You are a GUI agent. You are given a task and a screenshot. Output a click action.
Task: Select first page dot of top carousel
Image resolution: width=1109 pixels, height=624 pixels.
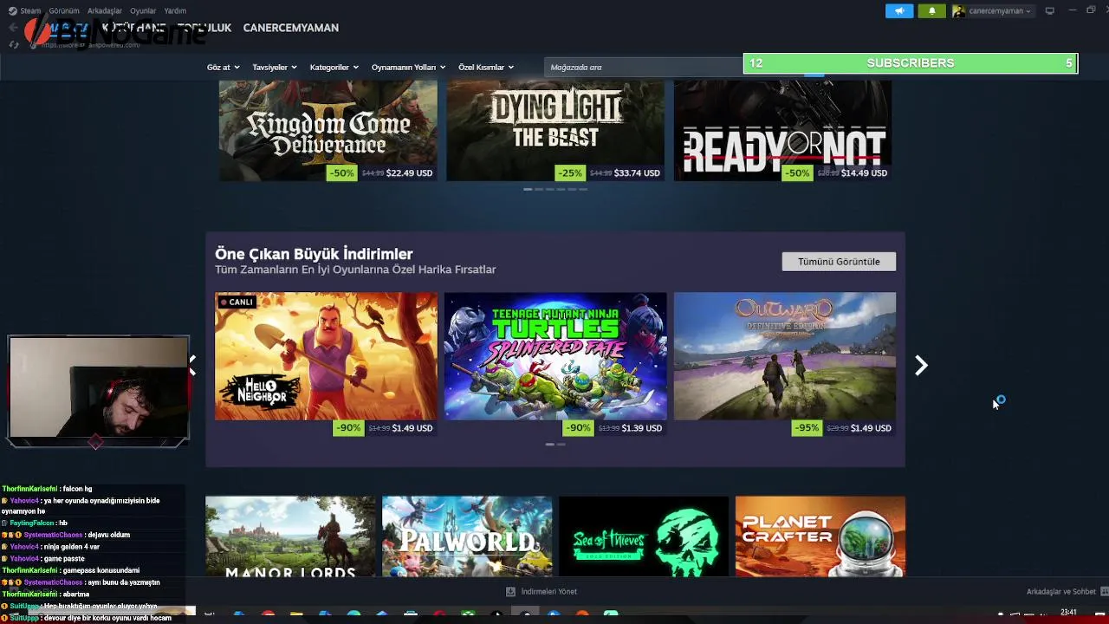(528, 189)
